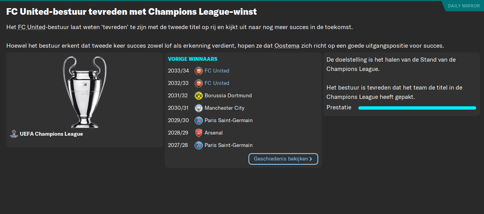Open FC United link in 2033/34 row

coord(217,71)
